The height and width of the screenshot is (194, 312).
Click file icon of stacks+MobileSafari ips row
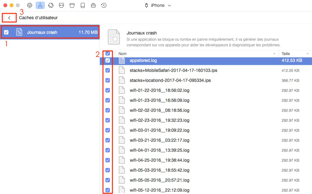pyautogui.click(x=122, y=70)
